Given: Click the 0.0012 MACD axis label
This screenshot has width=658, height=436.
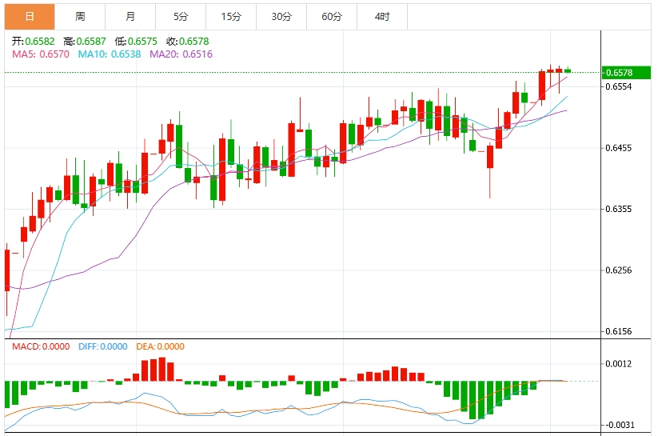Looking at the screenshot, I should point(619,364).
